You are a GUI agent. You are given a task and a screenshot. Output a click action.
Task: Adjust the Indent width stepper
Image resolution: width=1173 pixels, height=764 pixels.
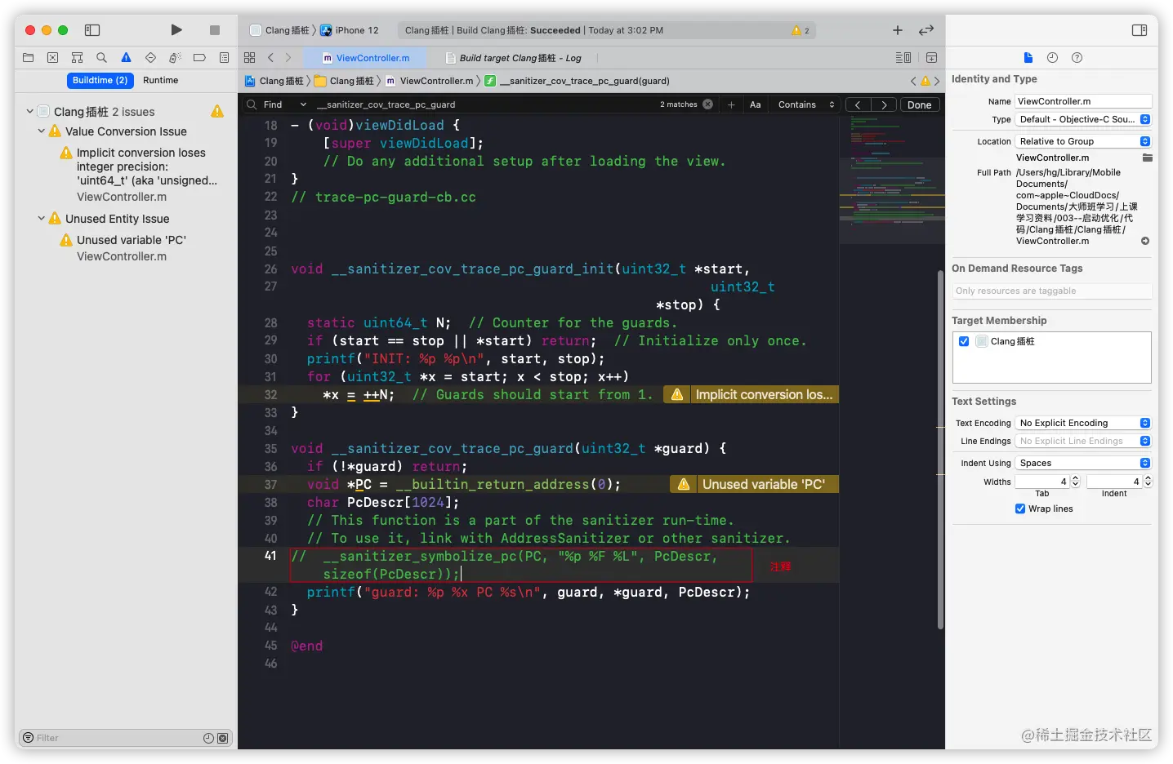click(x=1148, y=482)
